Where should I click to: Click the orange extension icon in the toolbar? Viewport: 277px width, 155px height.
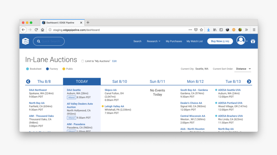234,30
